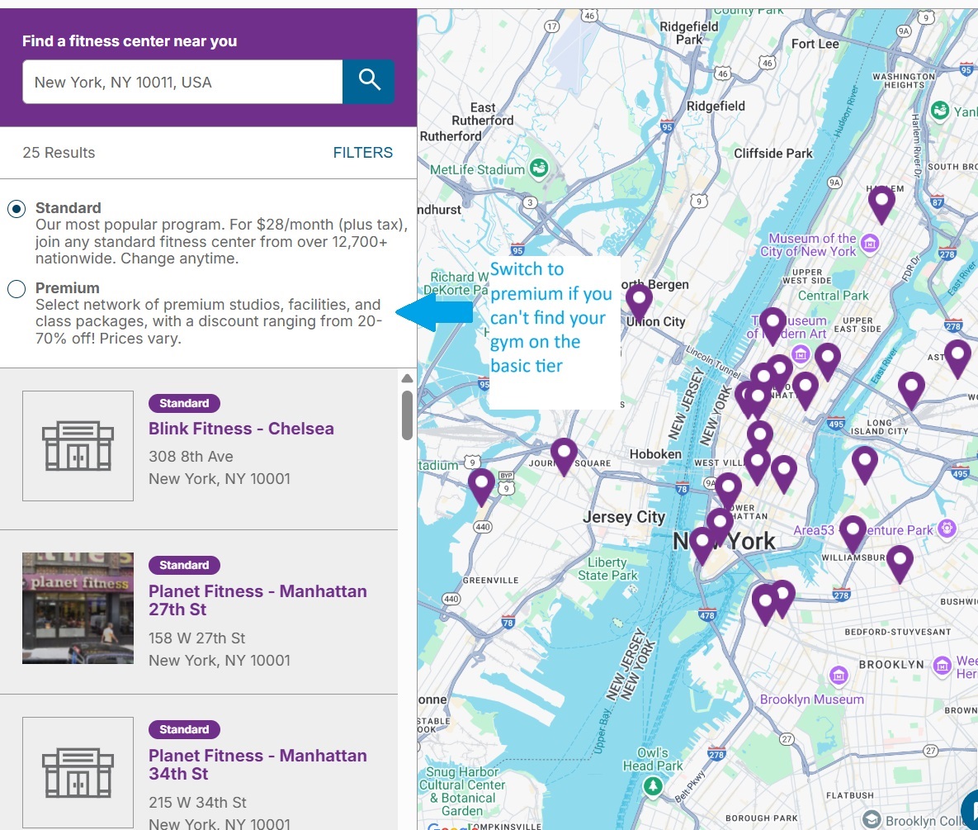Click the "Liberty State Park" map label
Image resolution: width=978 pixels, height=830 pixels.
tap(607, 569)
